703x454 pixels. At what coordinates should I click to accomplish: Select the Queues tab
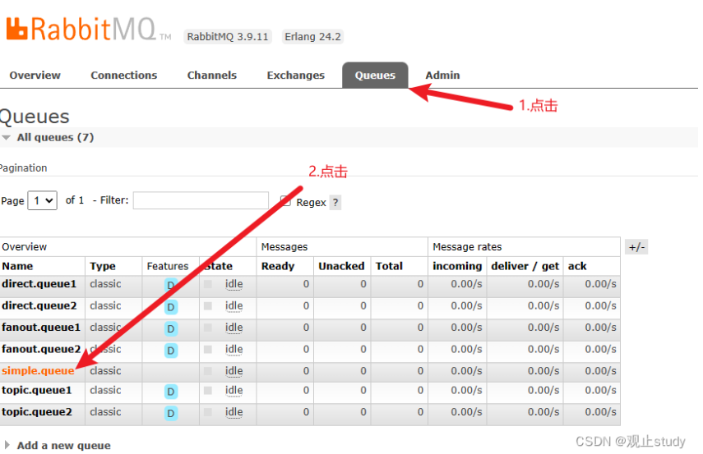(375, 76)
